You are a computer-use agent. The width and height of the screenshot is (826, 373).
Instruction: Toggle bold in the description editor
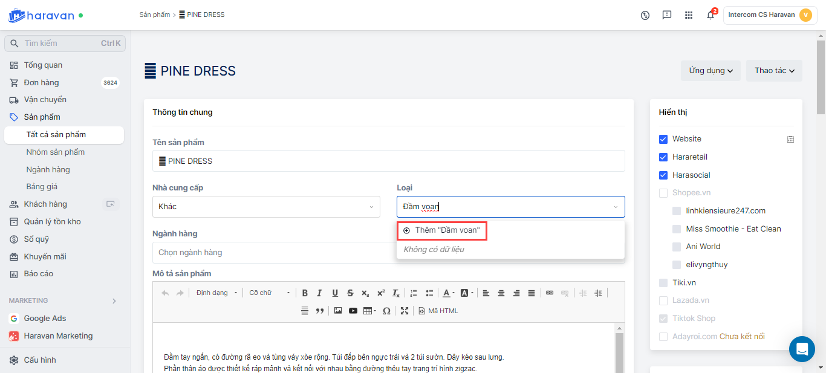[x=305, y=293]
